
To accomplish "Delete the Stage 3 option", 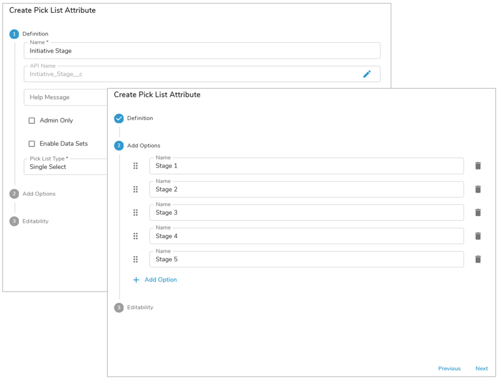I will [478, 212].
